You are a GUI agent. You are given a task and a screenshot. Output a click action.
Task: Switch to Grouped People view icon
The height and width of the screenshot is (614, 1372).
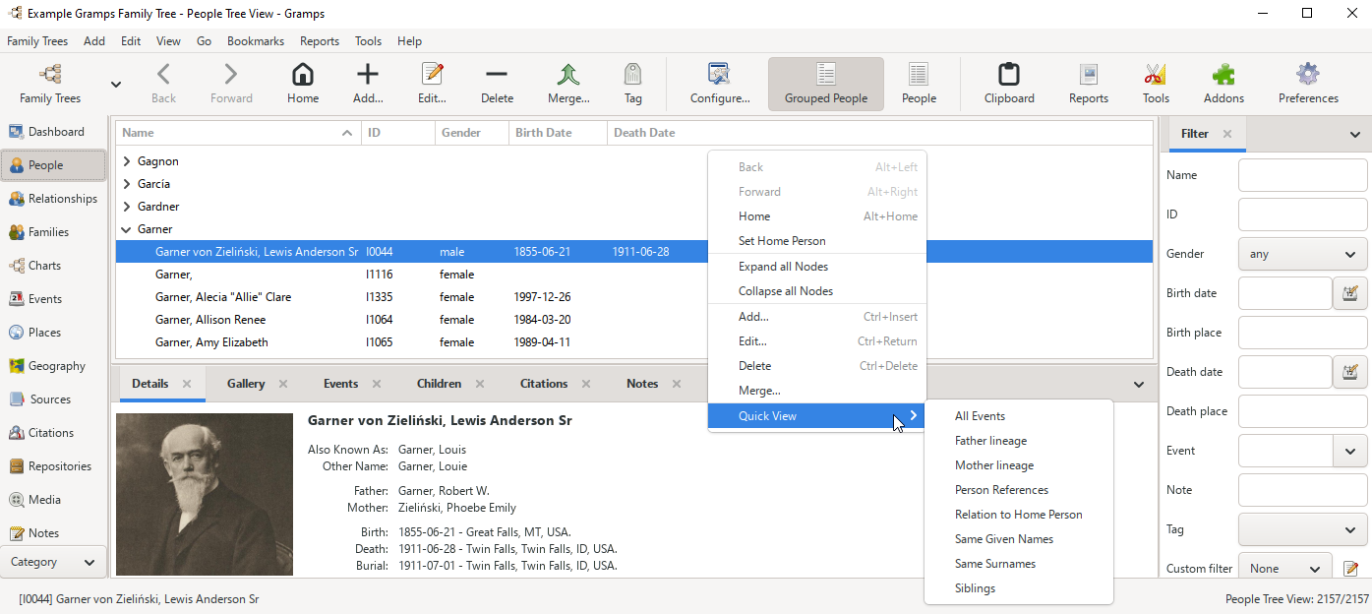[825, 75]
